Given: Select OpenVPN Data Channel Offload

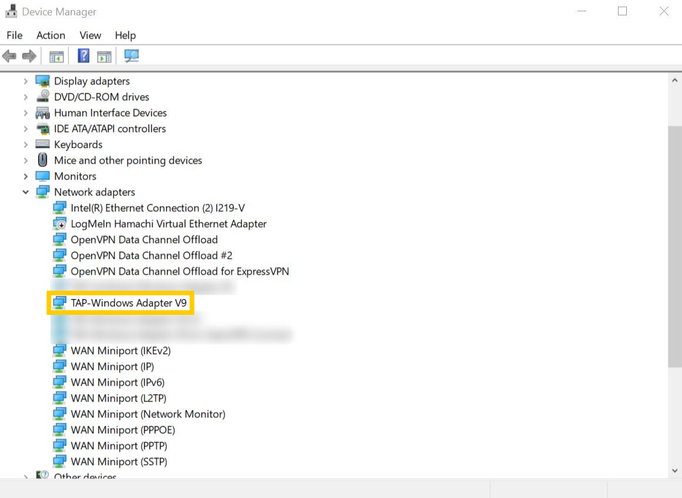Looking at the screenshot, I should [145, 240].
